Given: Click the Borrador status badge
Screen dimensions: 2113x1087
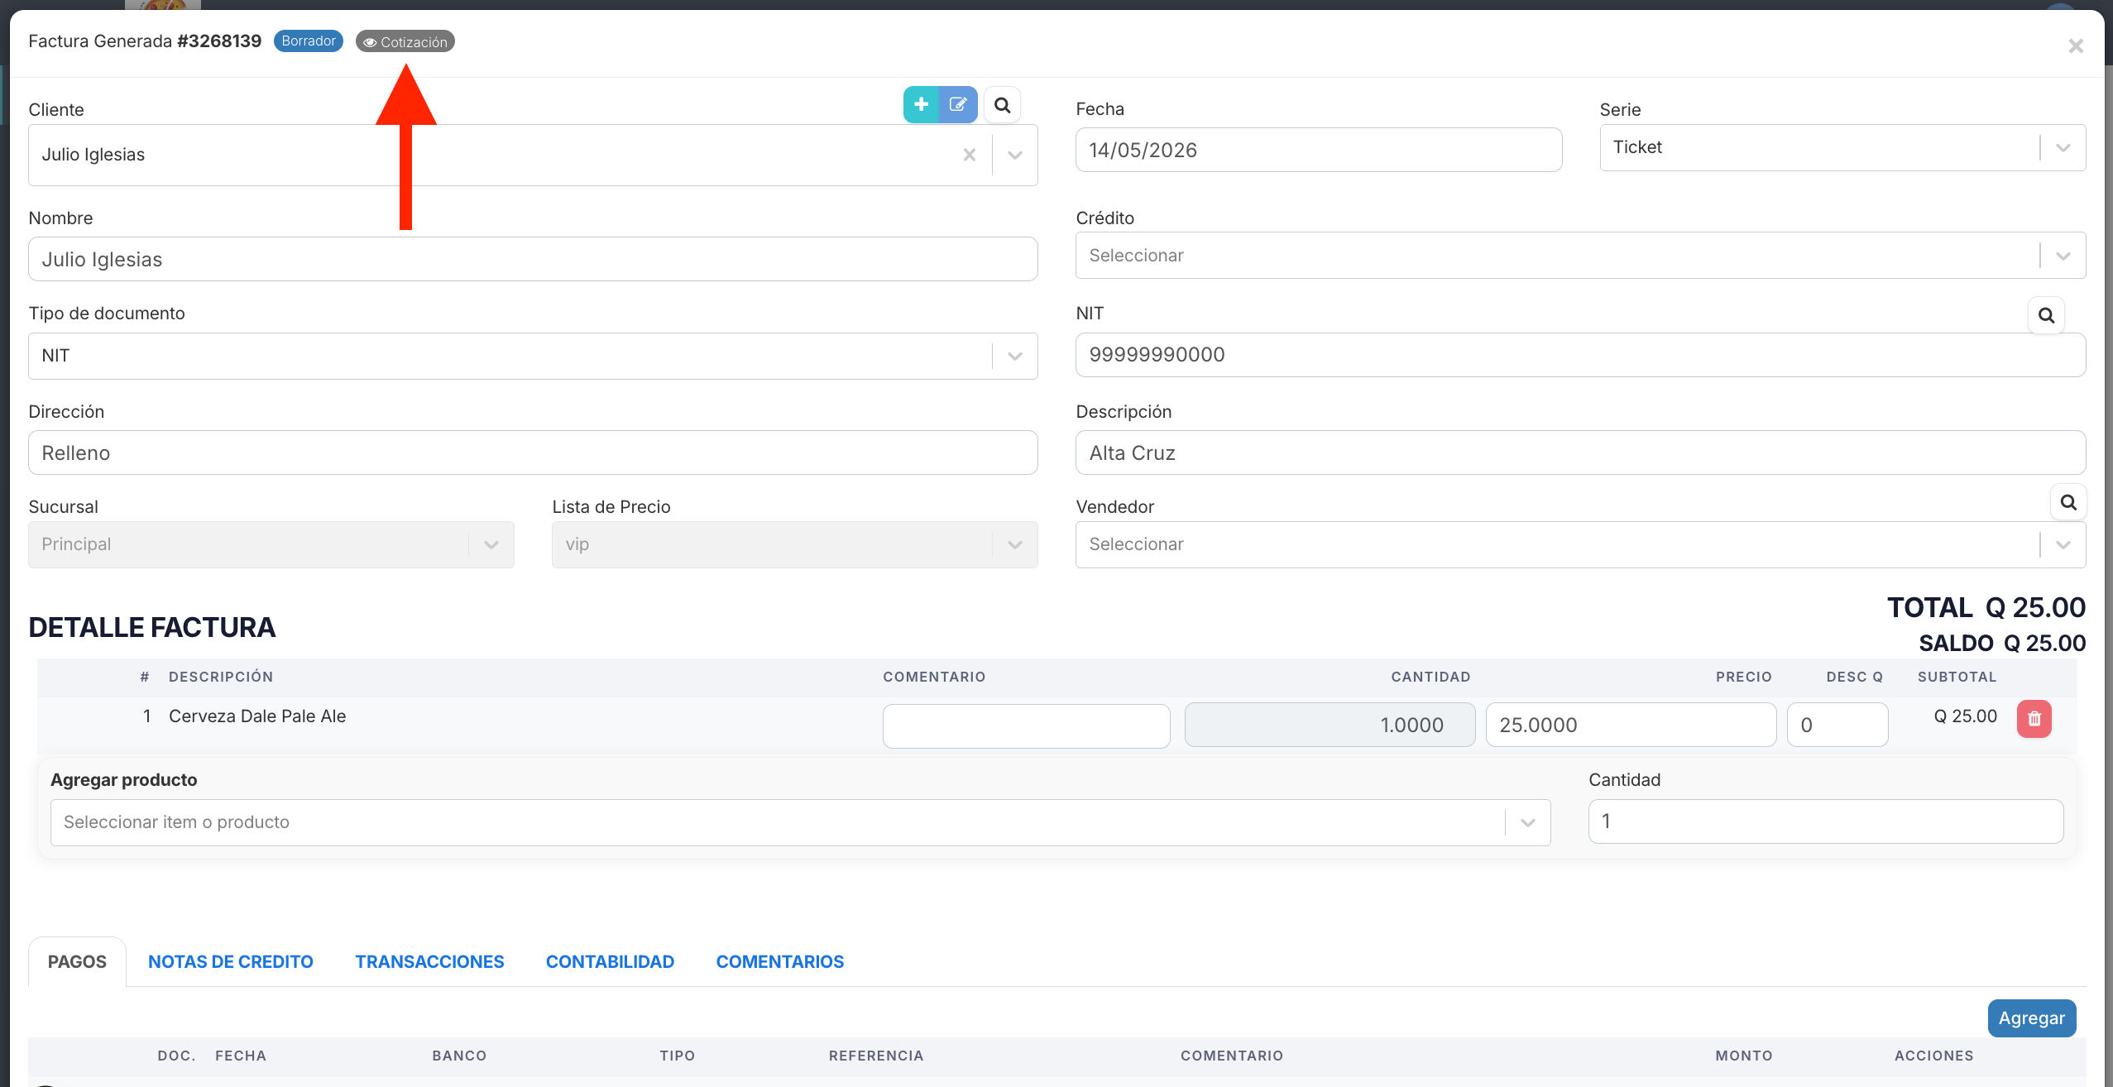Looking at the screenshot, I should point(309,41).
